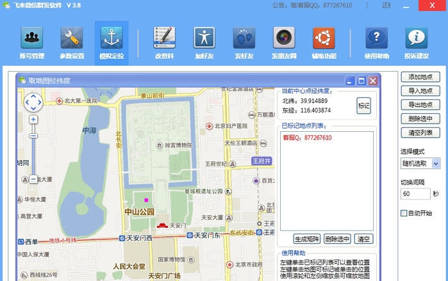Click 生成矩阵 button
Image resolution: width=448 pixels, height=281 pixels.
coord(306,239)
